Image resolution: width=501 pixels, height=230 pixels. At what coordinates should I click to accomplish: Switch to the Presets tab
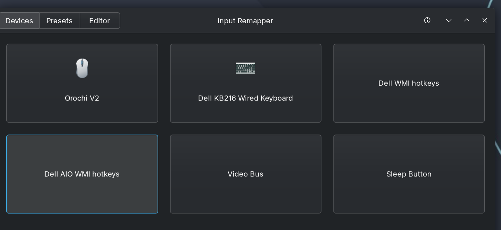tap(59, 21)
